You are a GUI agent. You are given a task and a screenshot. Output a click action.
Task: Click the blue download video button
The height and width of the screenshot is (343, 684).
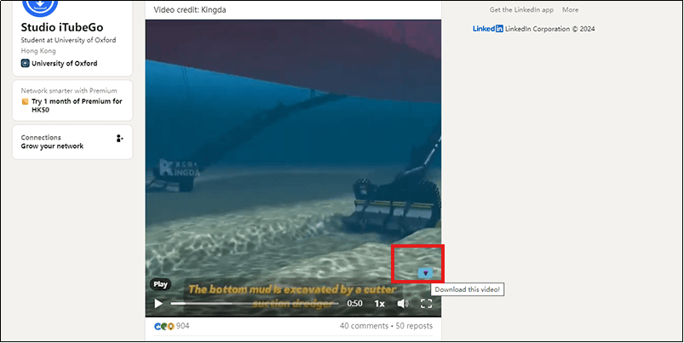pyautogui.click(x=425, y=273)
